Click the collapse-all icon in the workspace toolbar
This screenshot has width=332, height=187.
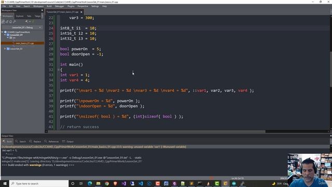click(x=7, y=22)
